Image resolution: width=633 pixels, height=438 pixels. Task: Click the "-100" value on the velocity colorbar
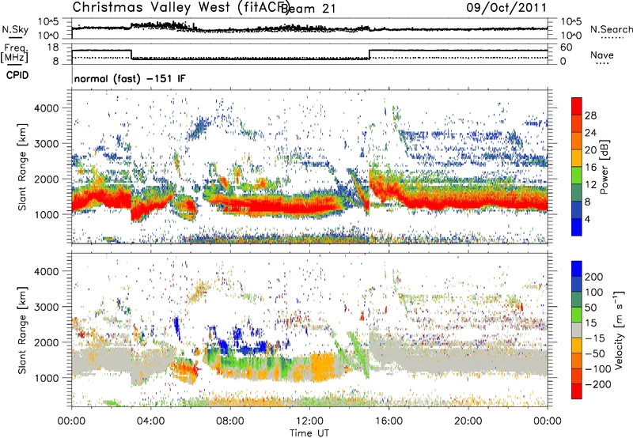598,369
